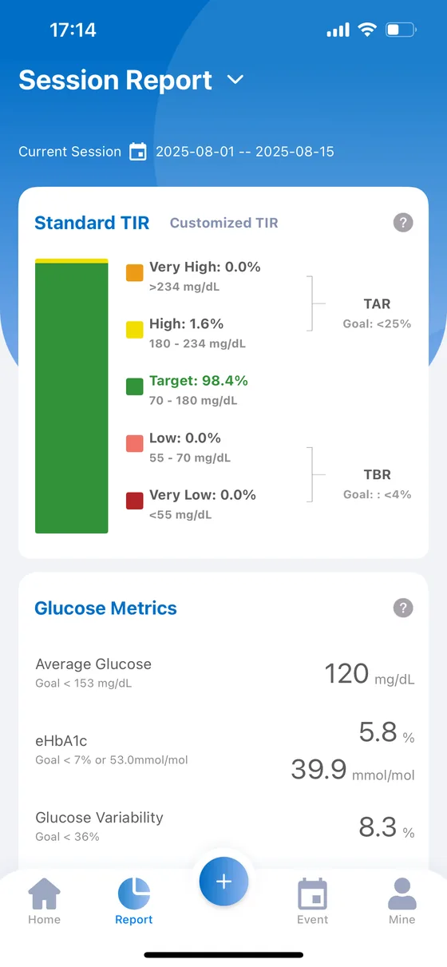Image resolution: width=447 pixels, height=967 pixels.
Task: Tap the help icon in Standard TIR card
Action: tap(403, 223)
